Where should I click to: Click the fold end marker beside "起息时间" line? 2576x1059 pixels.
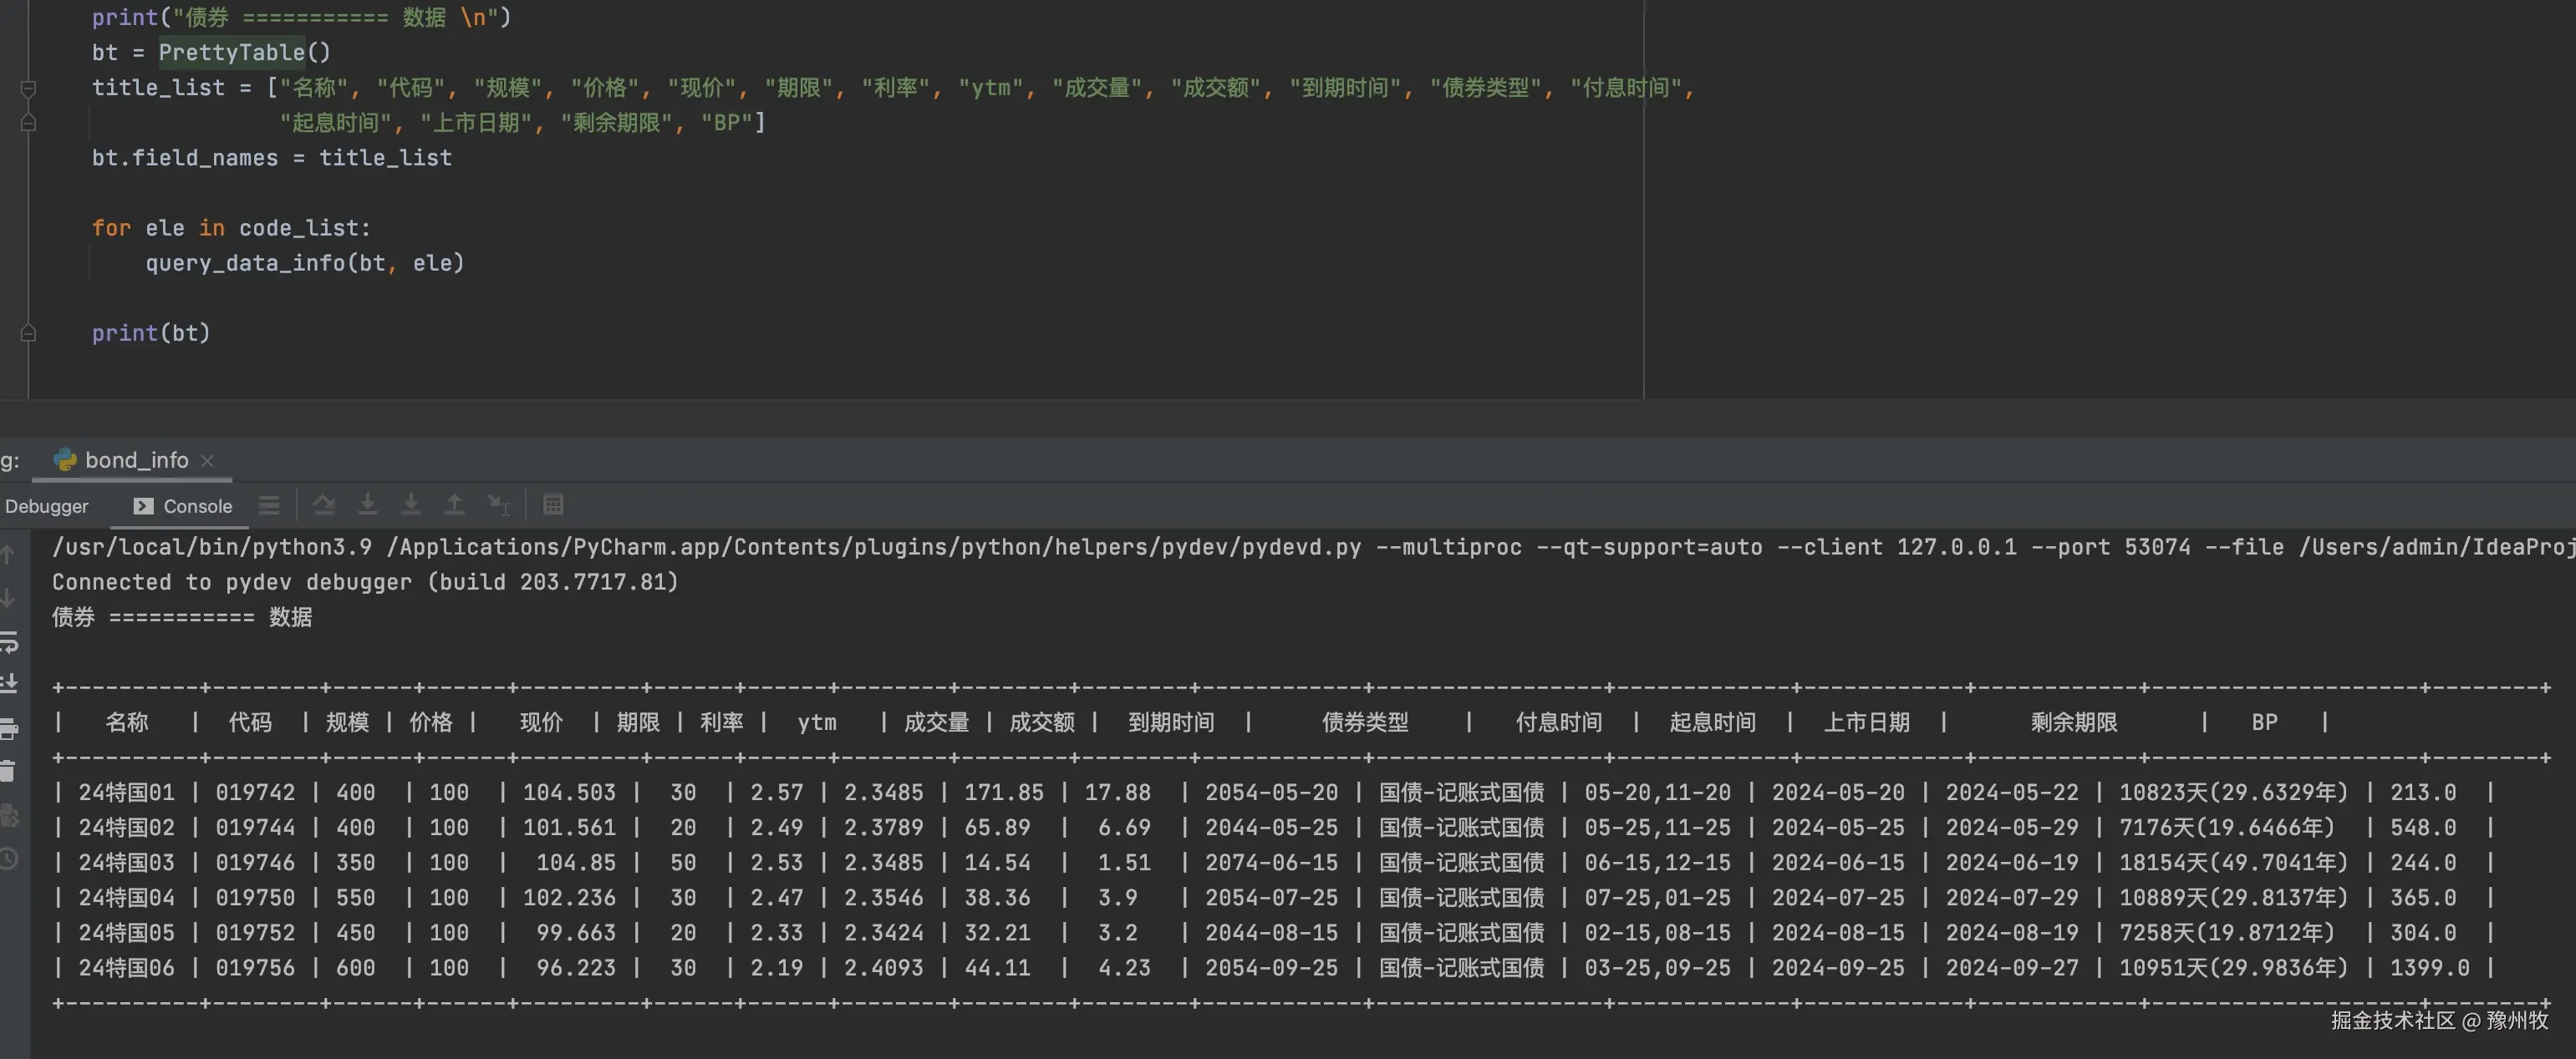[x=28, y=123]
